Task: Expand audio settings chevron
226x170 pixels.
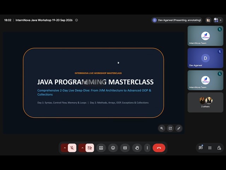Action: (x=64, y=148)
